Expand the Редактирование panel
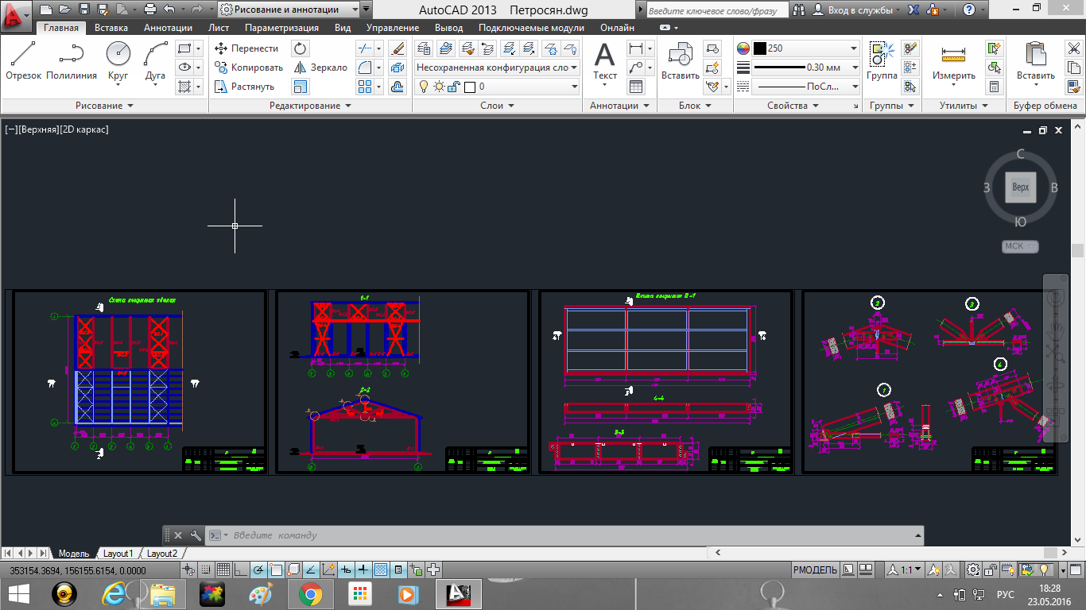This screenshot has height=610, width=1086. tap(311, 106)
